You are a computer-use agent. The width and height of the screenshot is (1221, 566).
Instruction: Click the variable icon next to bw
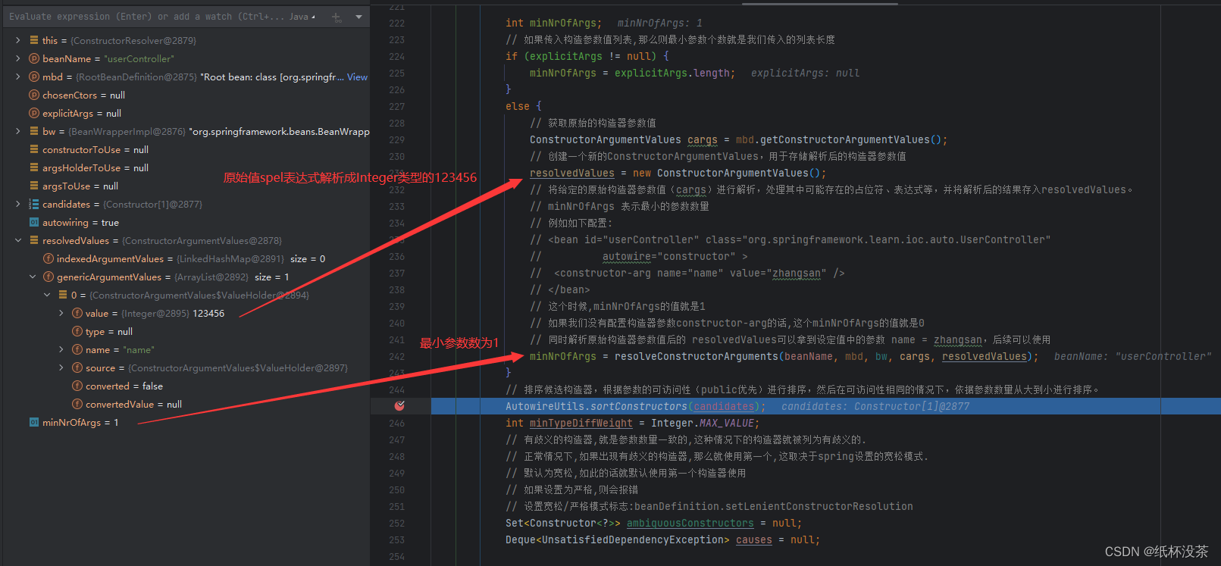click(34, 131)
